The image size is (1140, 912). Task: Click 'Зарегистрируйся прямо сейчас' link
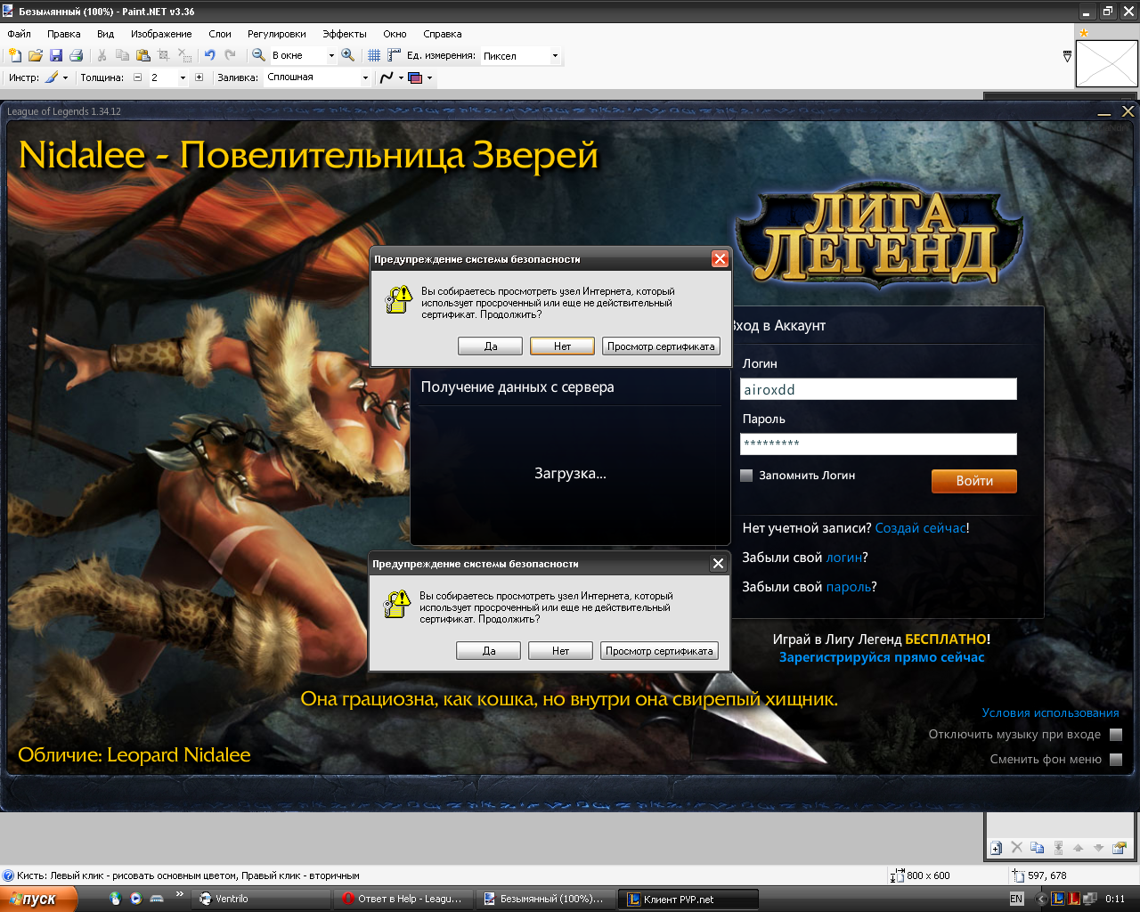click(882, 657)
